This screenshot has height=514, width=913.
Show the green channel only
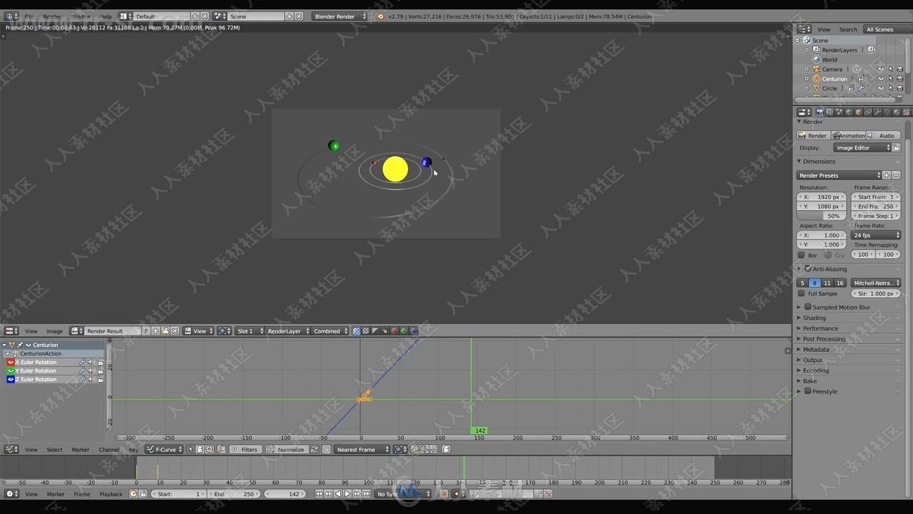click(x=404, y=331)
